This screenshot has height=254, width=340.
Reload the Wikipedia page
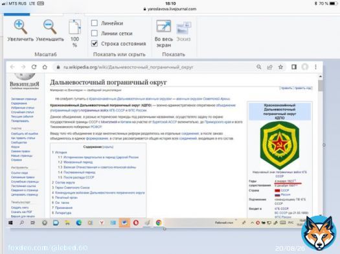point(34,67)
